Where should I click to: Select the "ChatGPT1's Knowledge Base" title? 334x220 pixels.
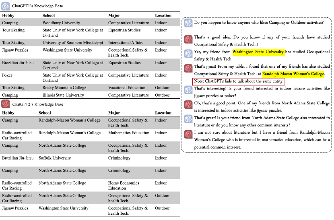tap(37, 6)
